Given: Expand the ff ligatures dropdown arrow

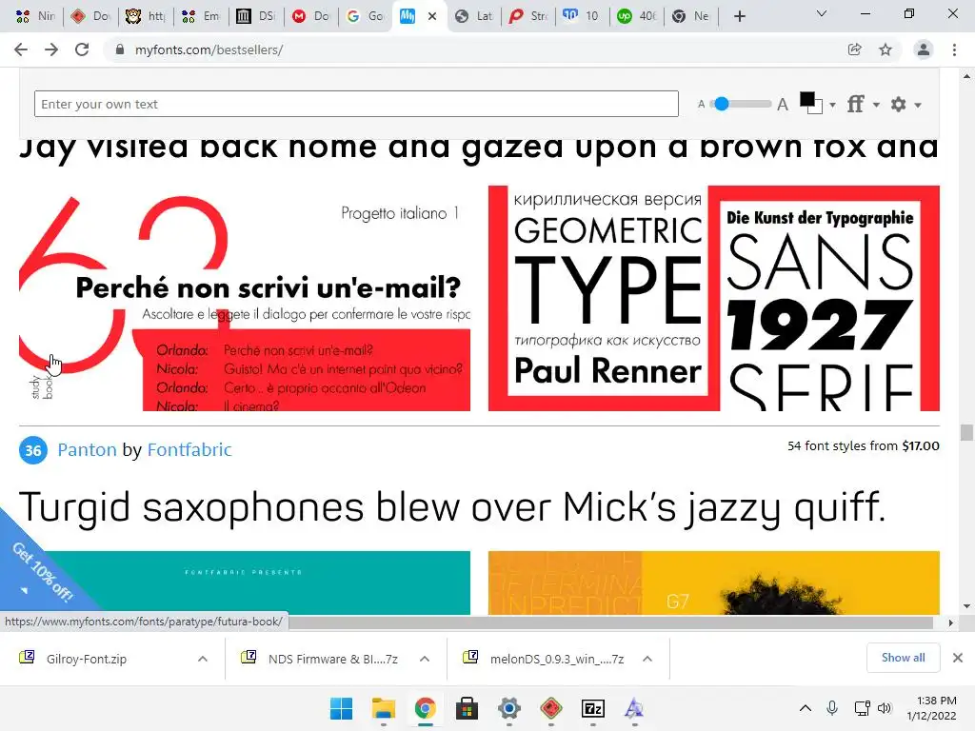Looking at the screenshot, I should [x=876, y=105].
